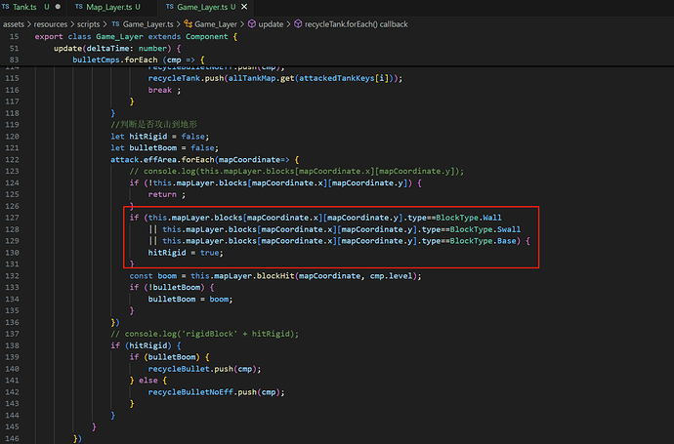Click line number 127 in the gutter

point(12,218)
